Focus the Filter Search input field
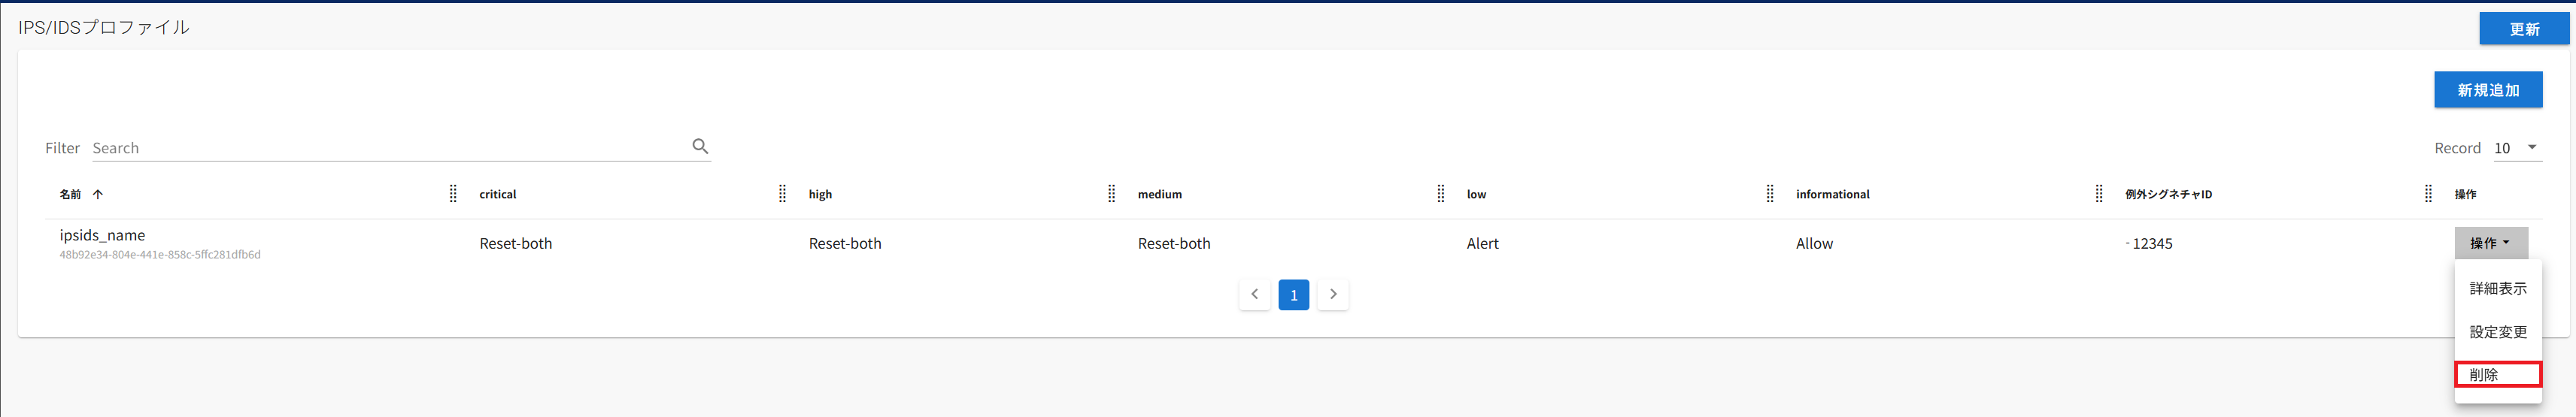 coord(390,148)
